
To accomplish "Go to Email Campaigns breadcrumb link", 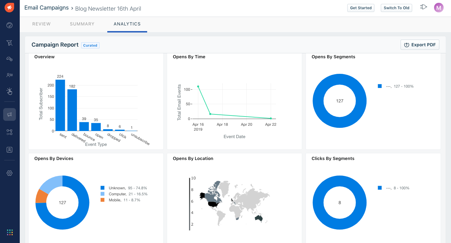I will (47, 8).
